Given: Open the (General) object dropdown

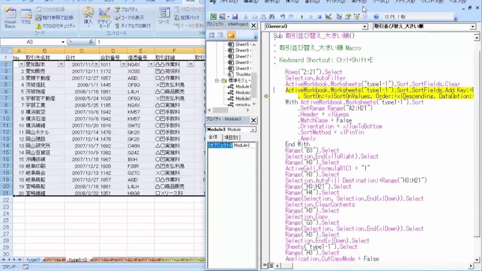Looking at the screenshot, I should pos(365,27).
